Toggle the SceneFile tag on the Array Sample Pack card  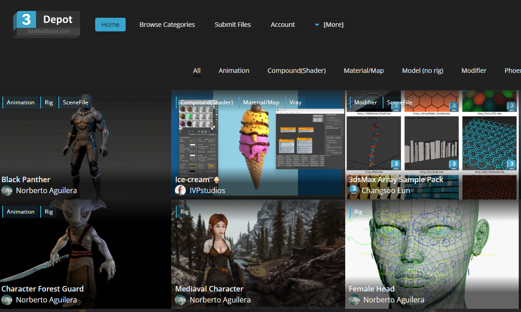399,102
